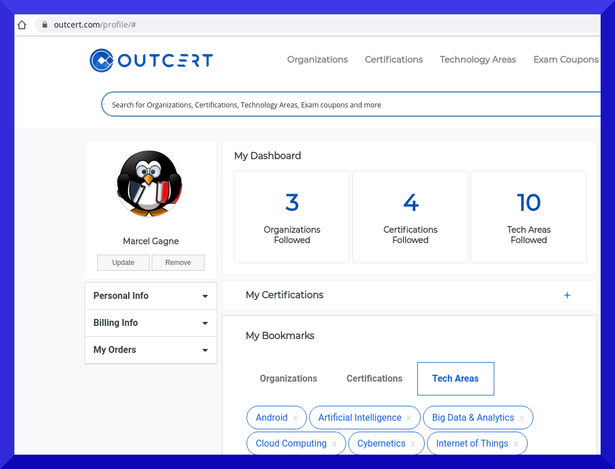The width and height of the screenshot is (615, 469).
Task: Switch to the Certifications bookmarks tab
Action: point(374,379)
